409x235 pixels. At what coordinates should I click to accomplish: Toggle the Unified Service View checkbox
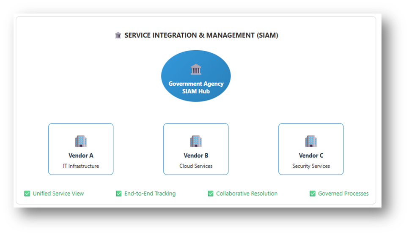tap(27, 194)
